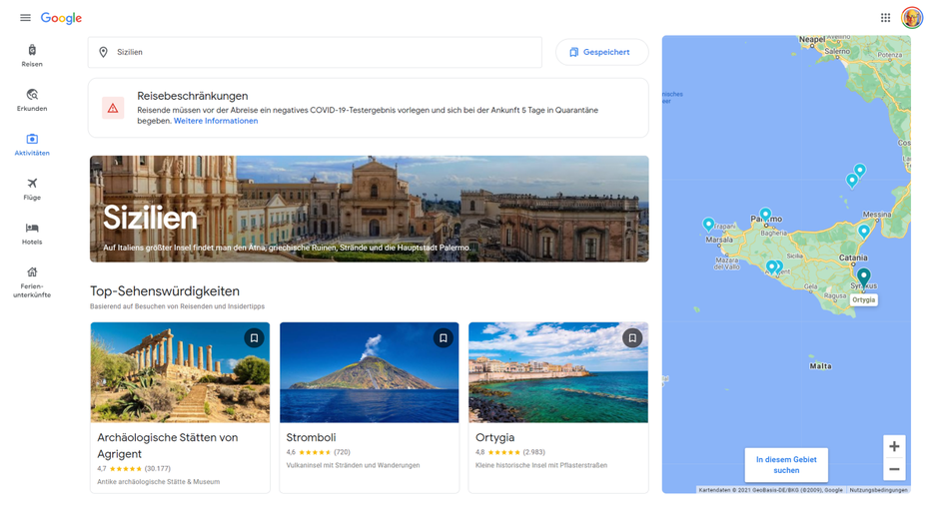This screenshot has width=929, height=522.
Task: Open the Erkunden section
Action: (x=32, y=100)
